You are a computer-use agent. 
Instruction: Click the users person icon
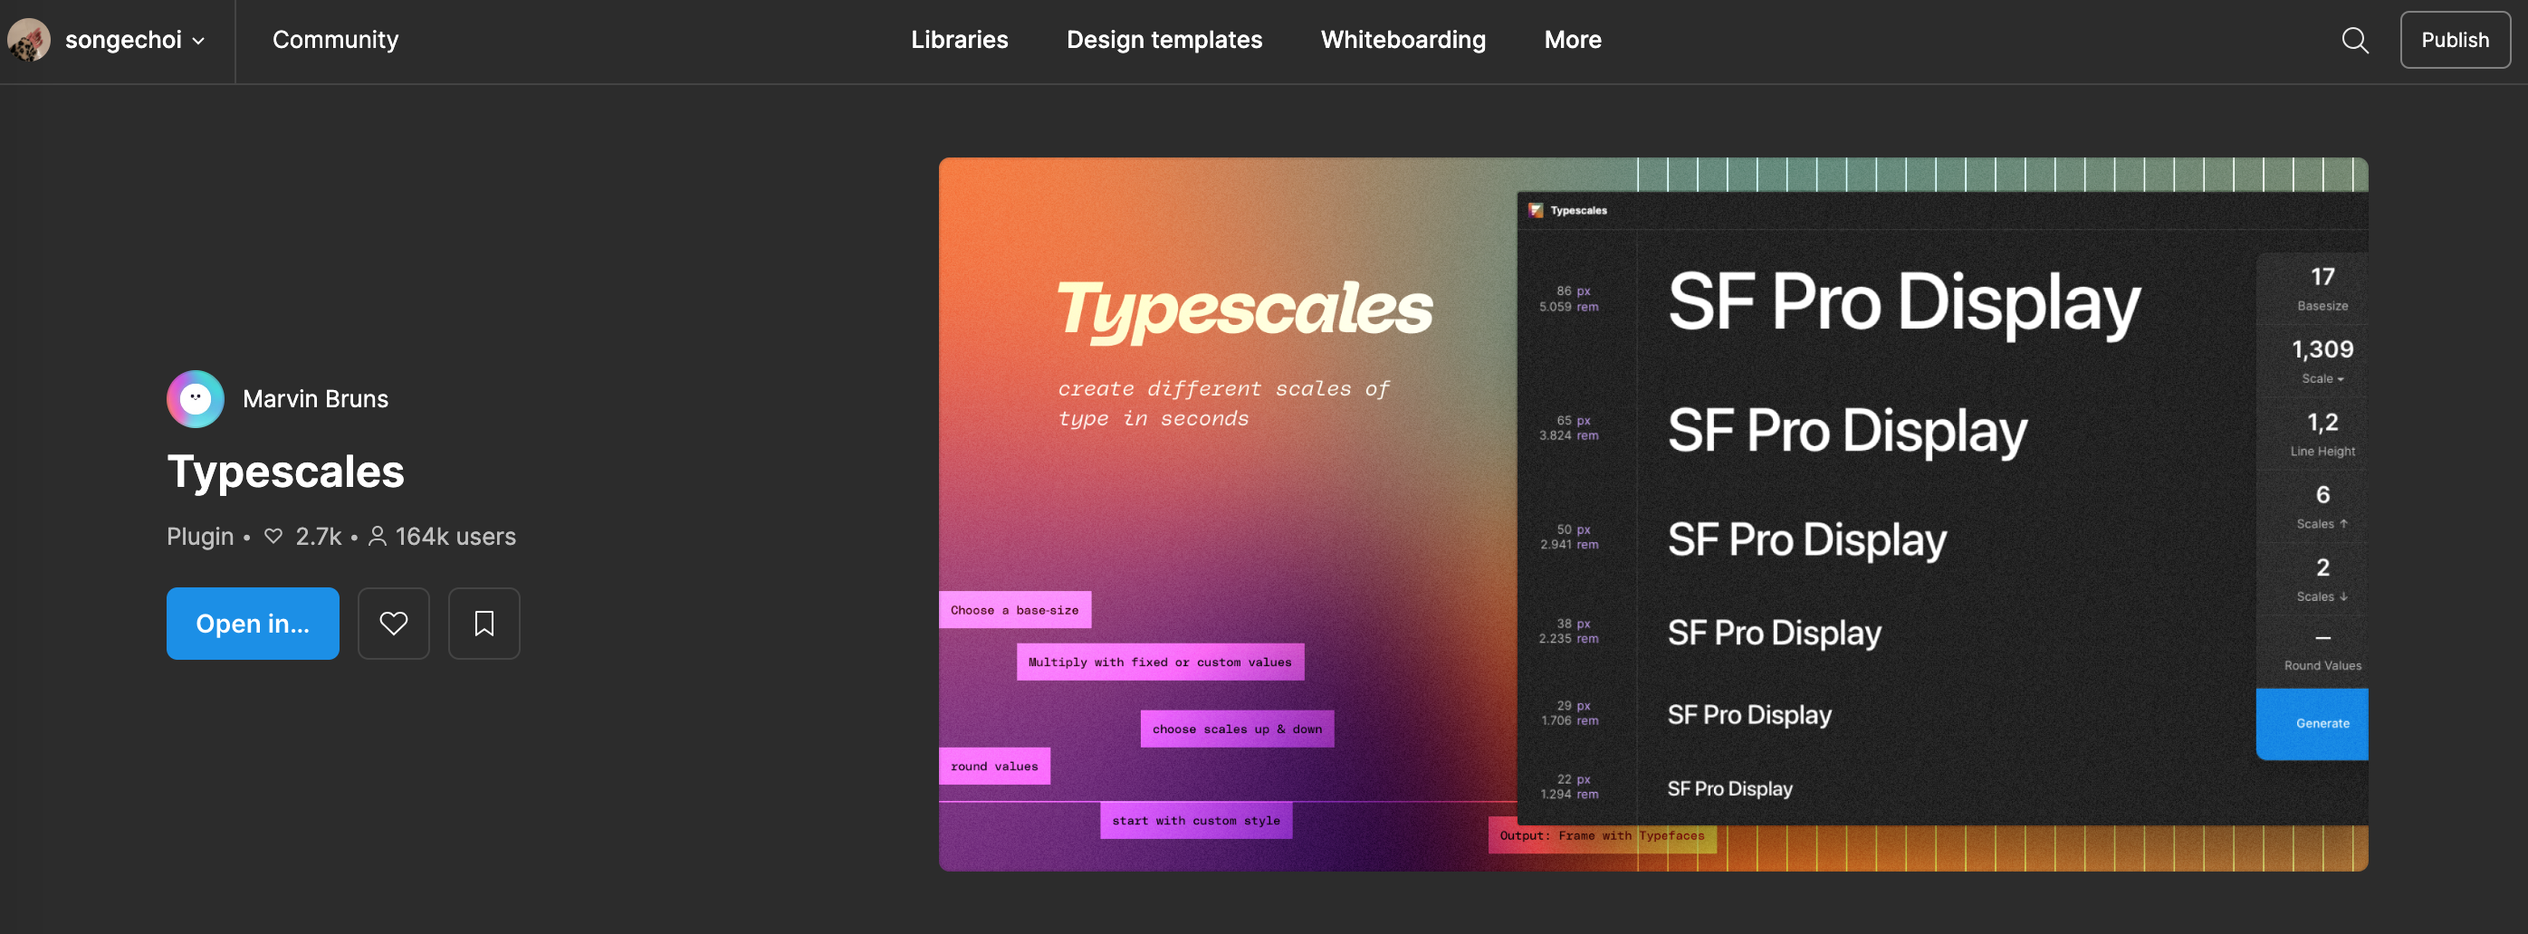[x=377, y=537]
